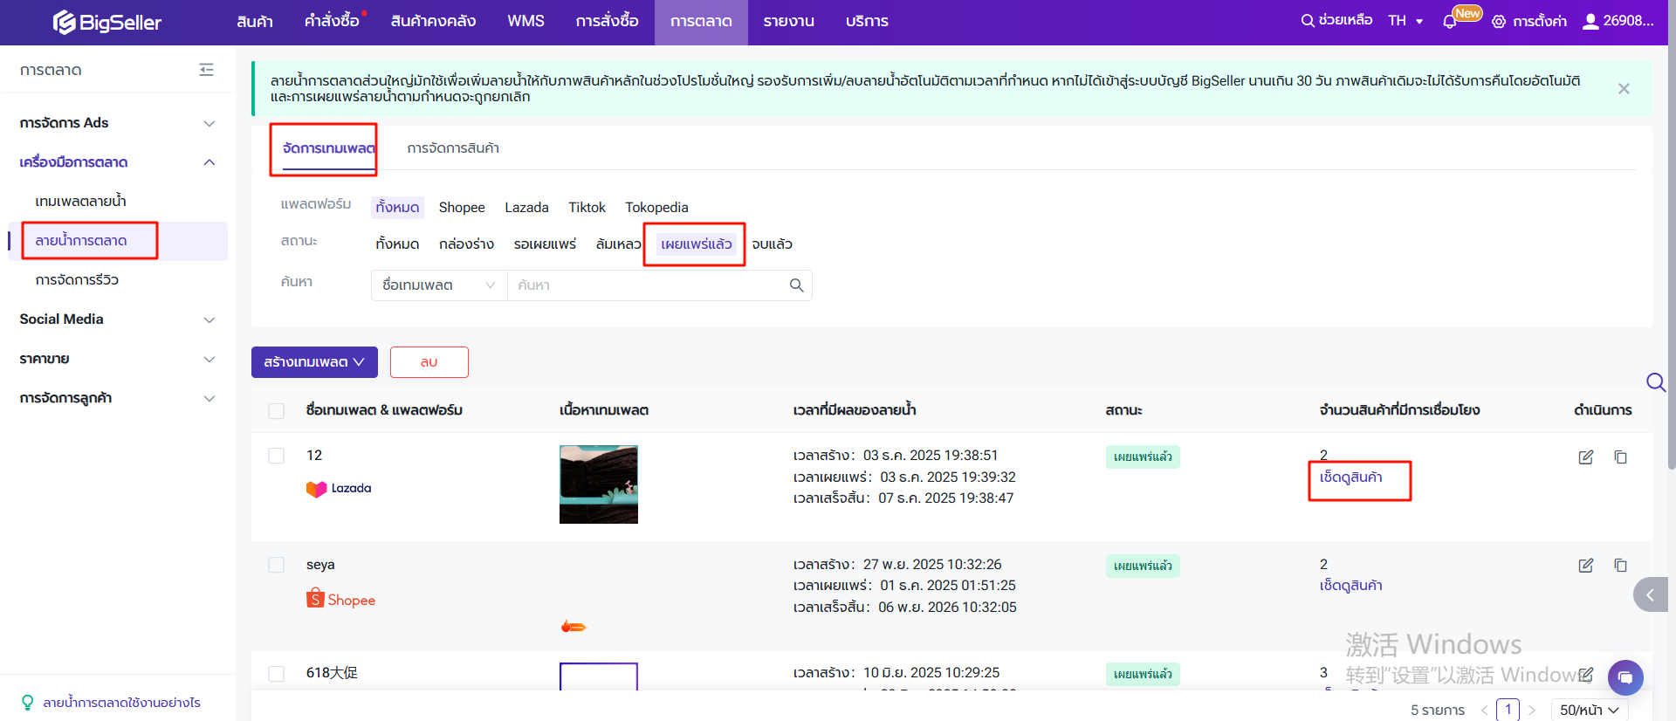Click edit icon for template 12

[x=1585, y=457]
